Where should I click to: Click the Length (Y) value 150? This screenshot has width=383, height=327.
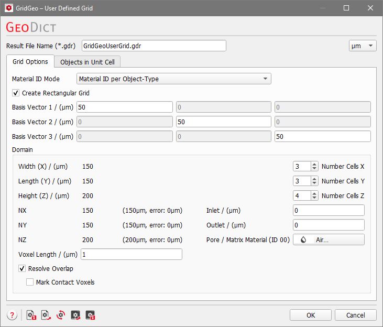[87, 181]
